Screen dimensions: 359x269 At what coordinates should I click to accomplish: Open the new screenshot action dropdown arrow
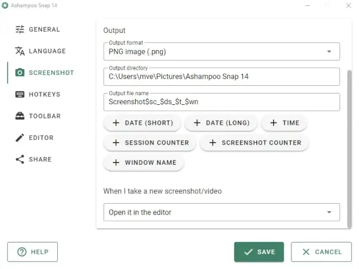(329, 212)
